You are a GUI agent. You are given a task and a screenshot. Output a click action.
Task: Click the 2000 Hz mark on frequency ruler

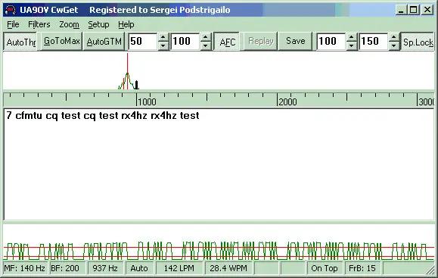coord(278,99)
